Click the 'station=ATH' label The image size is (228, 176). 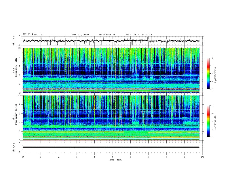[x=107, y=35]
